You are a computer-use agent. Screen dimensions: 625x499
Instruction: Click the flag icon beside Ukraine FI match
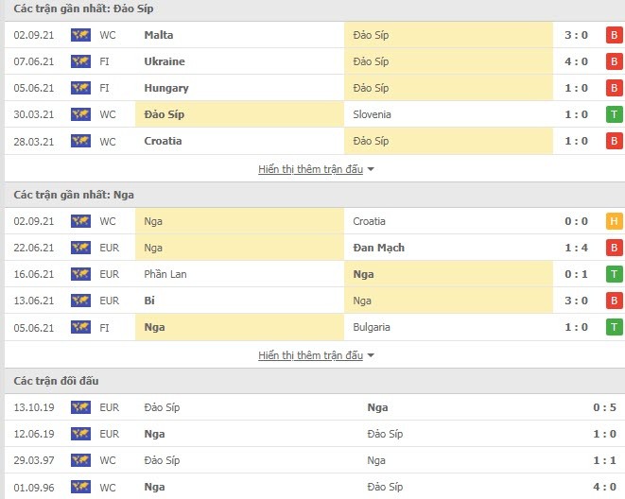pos(81,61)
